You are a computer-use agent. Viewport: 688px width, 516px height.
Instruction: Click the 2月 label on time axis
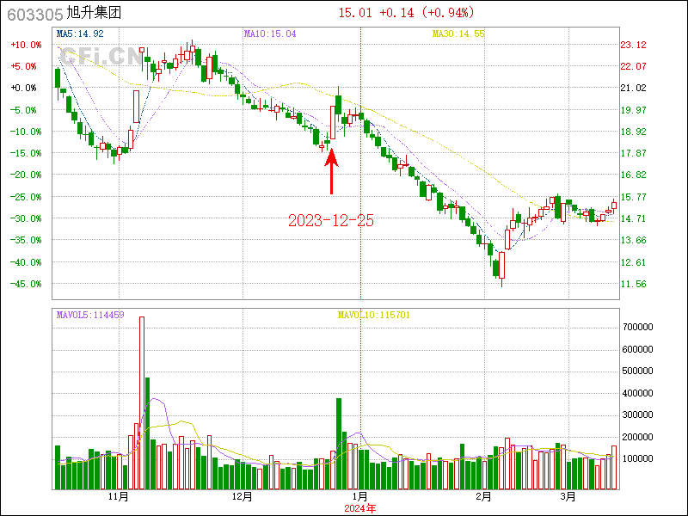(x=482, y=497)
